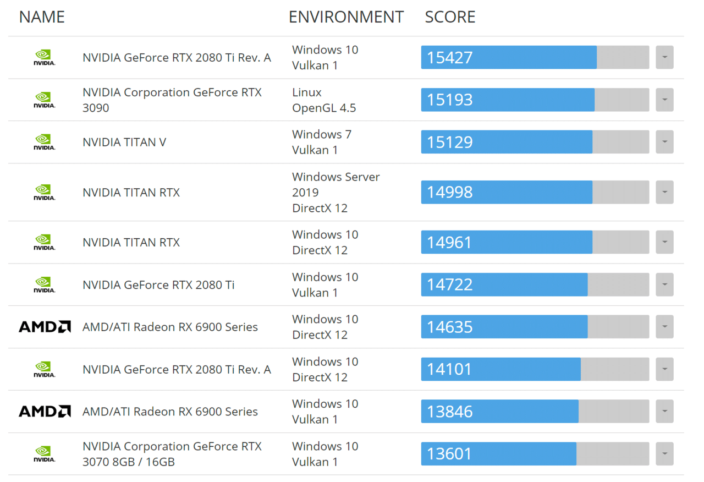Click AMD logo in the 13846 score row
The image size is (704, 482).
(x=45, y=412)
